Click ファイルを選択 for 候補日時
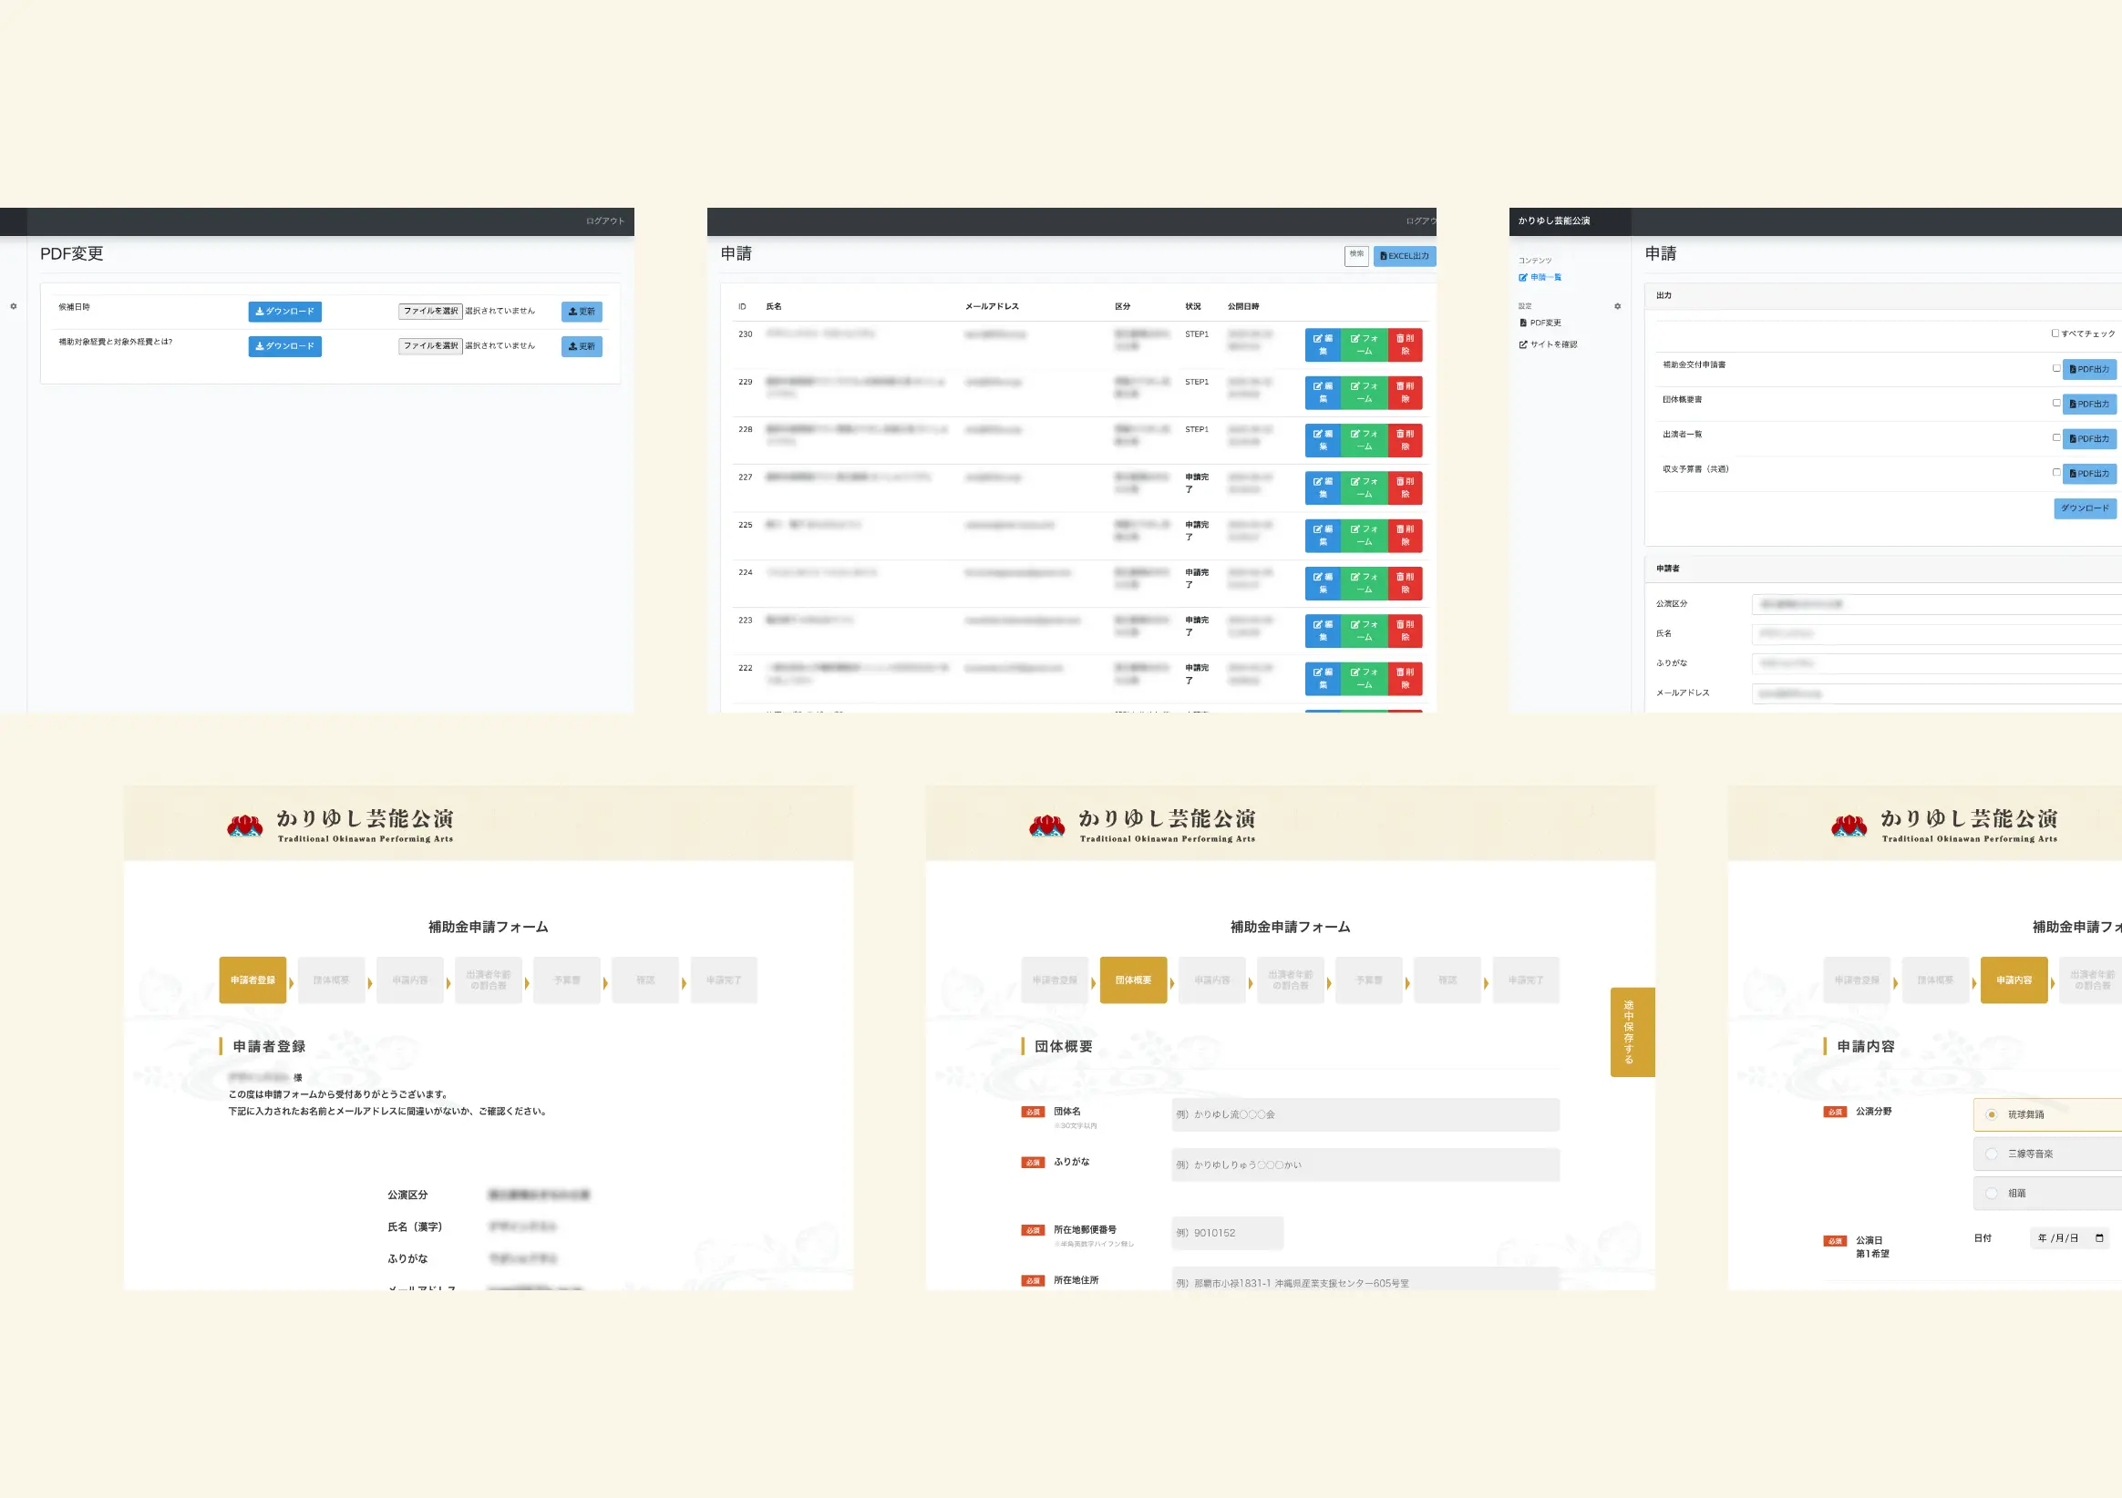Image resolution: width=2122 pixels, height=1498 pixels. [x=429, y=312]
